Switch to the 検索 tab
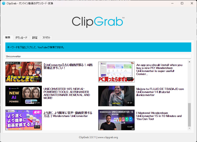Viewport: 197px width, 142px height. point(8,38)
